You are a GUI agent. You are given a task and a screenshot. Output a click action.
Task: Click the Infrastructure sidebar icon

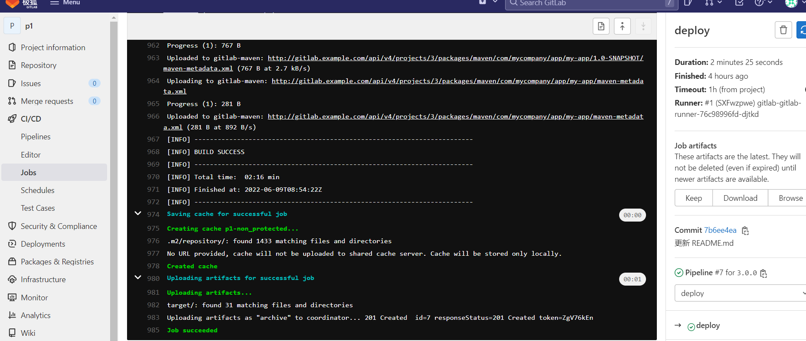(12, 279)
